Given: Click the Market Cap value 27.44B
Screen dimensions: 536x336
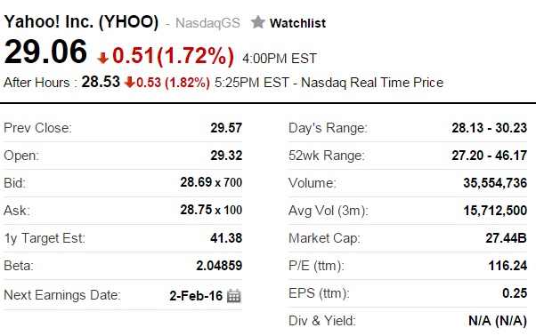Looking at the screenshot, I should (x=507, y=238).
